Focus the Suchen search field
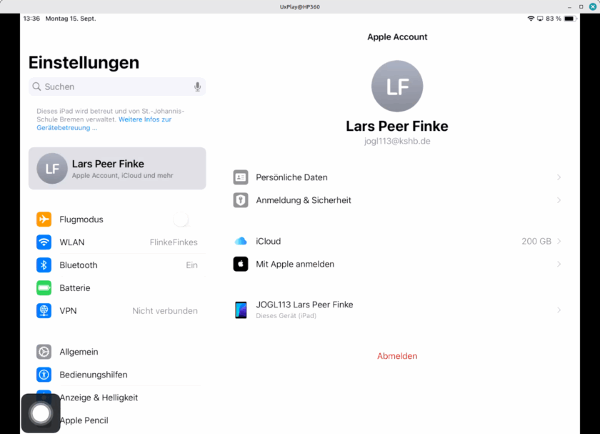600x434 pixels. (117, 87)
